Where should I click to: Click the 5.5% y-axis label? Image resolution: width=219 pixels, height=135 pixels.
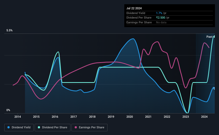click(10, 31)
